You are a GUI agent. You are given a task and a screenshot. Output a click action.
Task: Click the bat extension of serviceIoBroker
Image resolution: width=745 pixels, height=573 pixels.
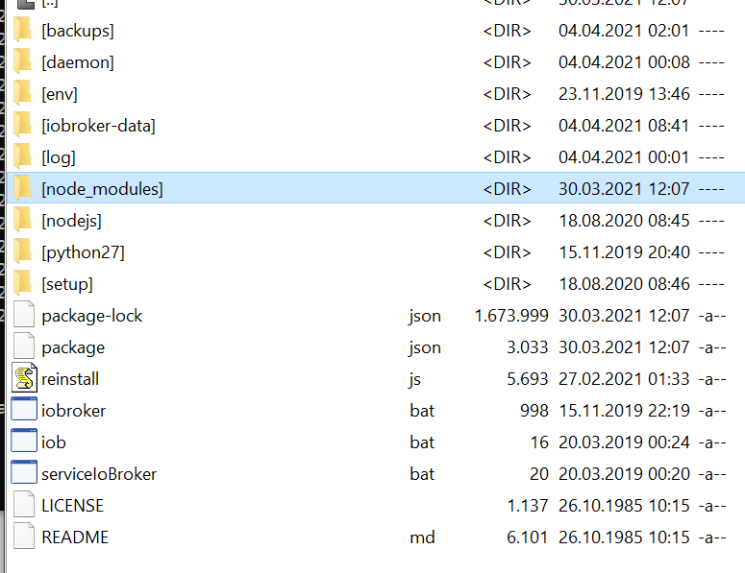(x=422, y=474)
